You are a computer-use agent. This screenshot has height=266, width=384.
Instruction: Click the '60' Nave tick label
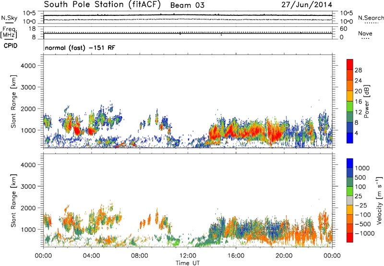344,29
